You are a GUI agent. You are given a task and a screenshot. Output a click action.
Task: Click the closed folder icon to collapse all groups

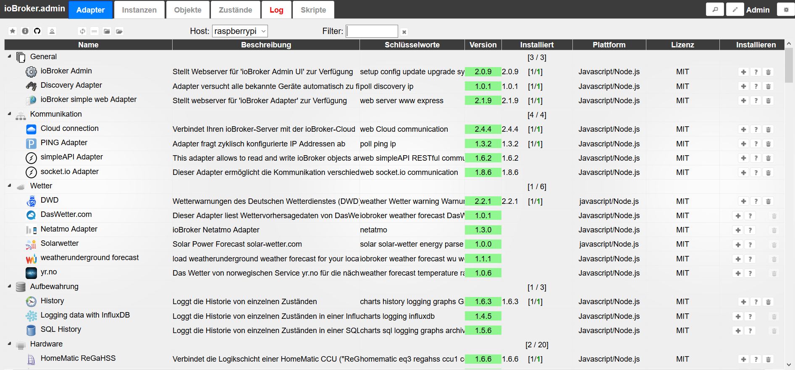[107, 31]
